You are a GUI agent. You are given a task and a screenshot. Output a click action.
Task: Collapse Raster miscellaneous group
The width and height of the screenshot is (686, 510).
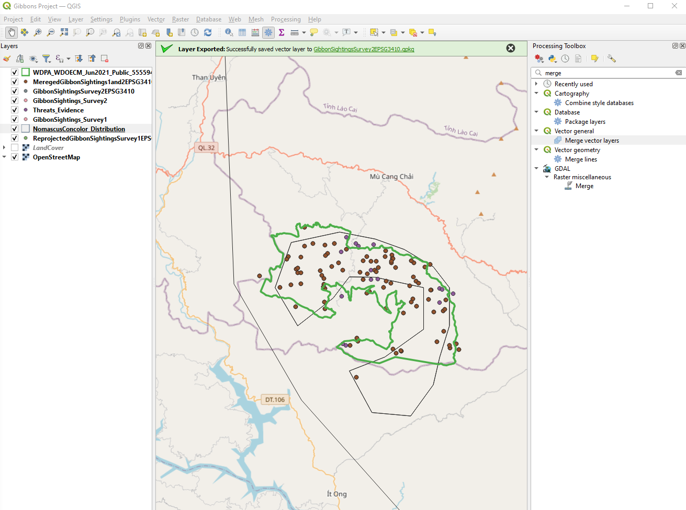tap(547, 177)
